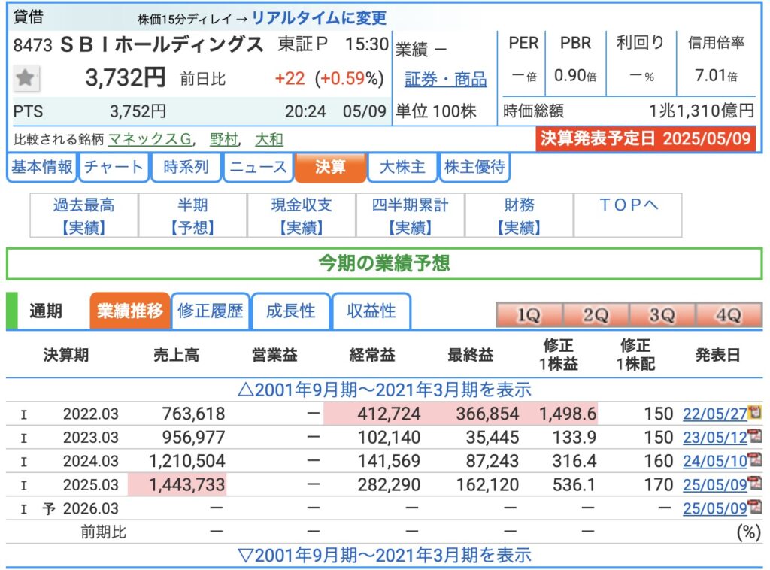This screenshot has width=770, height=570.
Task: Click リアルタイムに変更 link
Action: coord(319,18)
